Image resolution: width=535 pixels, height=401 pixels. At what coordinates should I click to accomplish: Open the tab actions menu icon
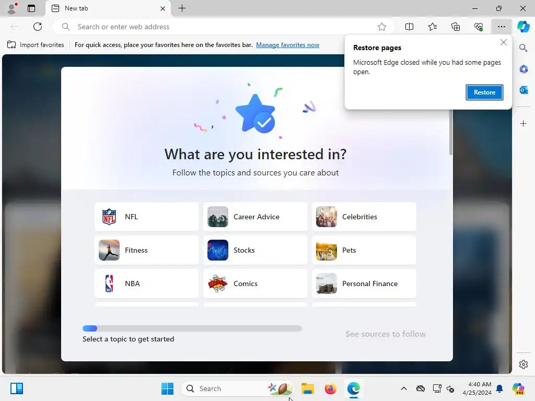(x=31, y=8)
